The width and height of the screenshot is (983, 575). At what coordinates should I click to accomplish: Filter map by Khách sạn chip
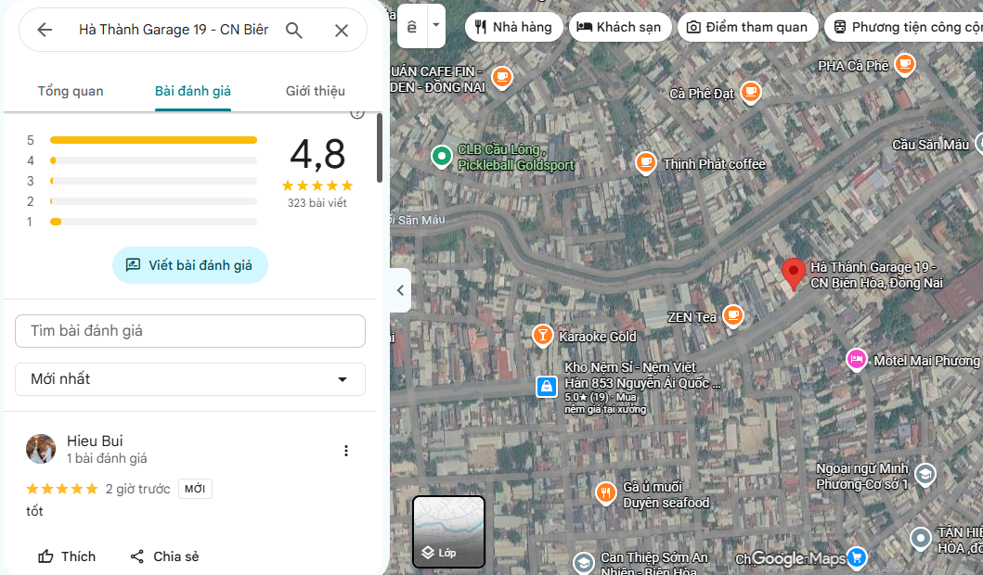[x=619, y=27]
